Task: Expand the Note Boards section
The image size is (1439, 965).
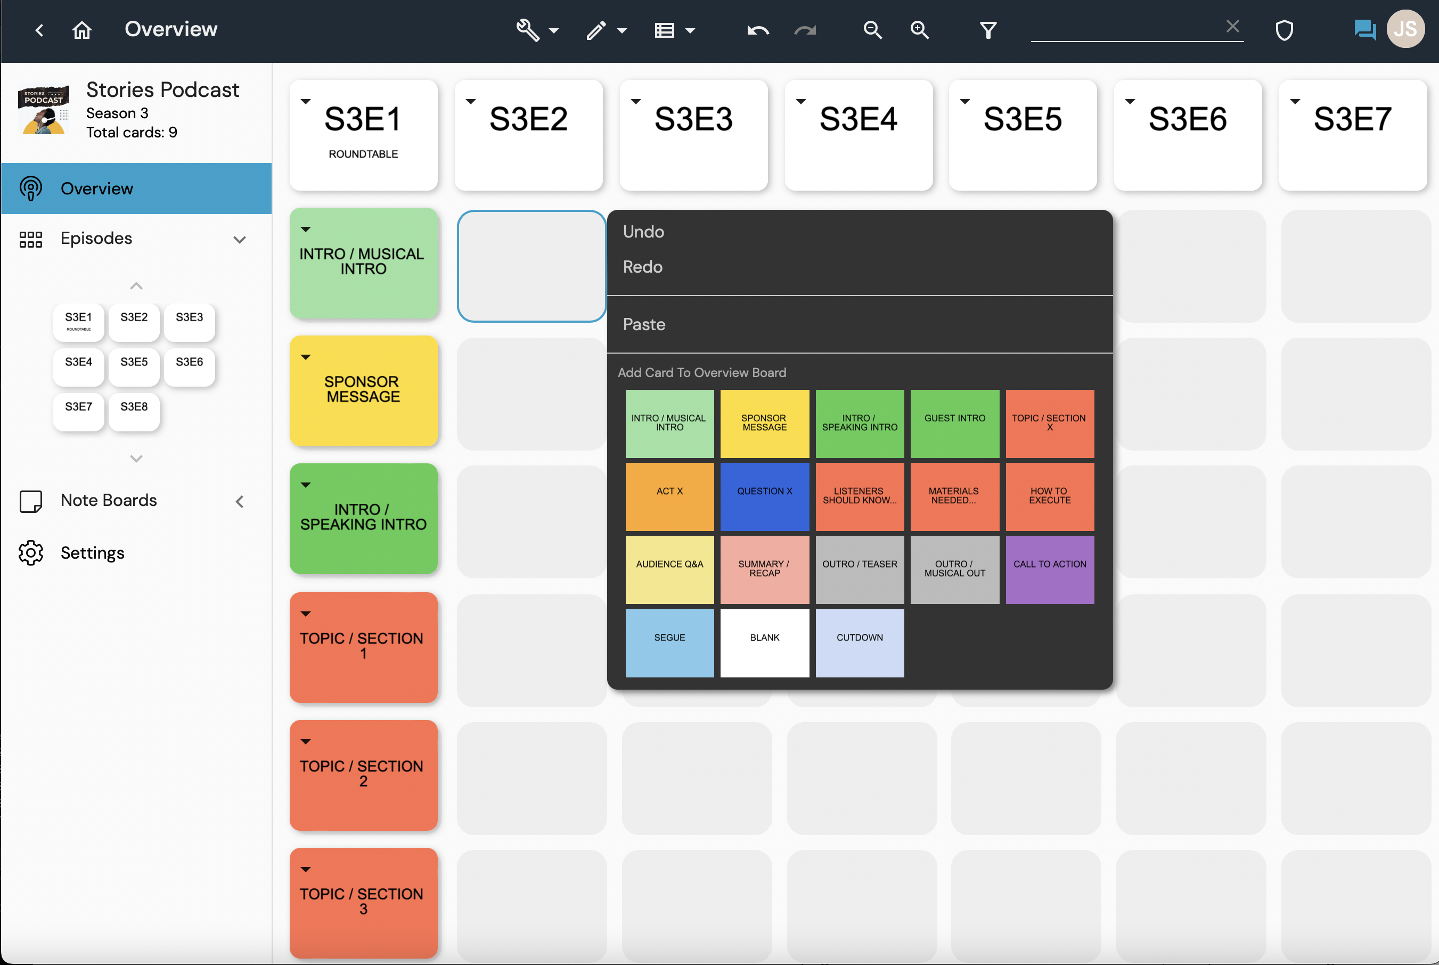Action: pos(240,502)
